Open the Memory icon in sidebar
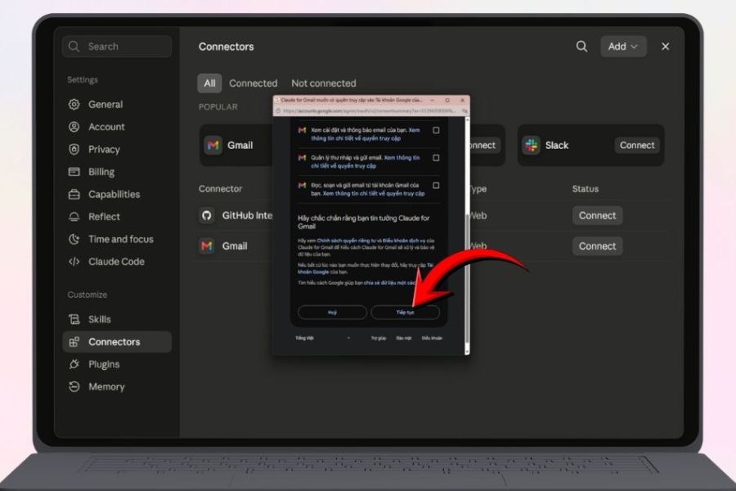 pyautogui.click(x=74, y=387)
